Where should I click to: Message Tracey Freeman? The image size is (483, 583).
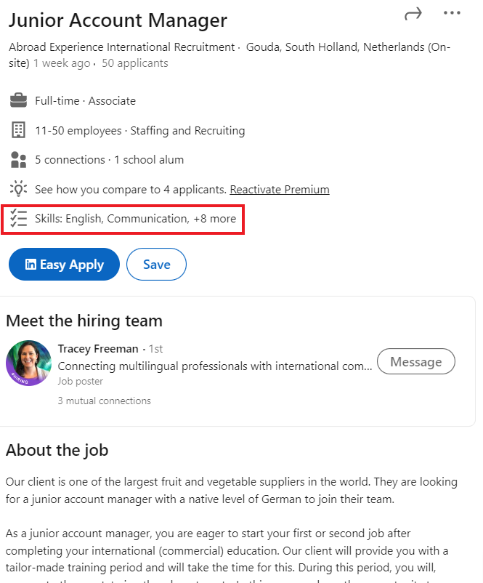pyautogui.click(x=415, y=361)
